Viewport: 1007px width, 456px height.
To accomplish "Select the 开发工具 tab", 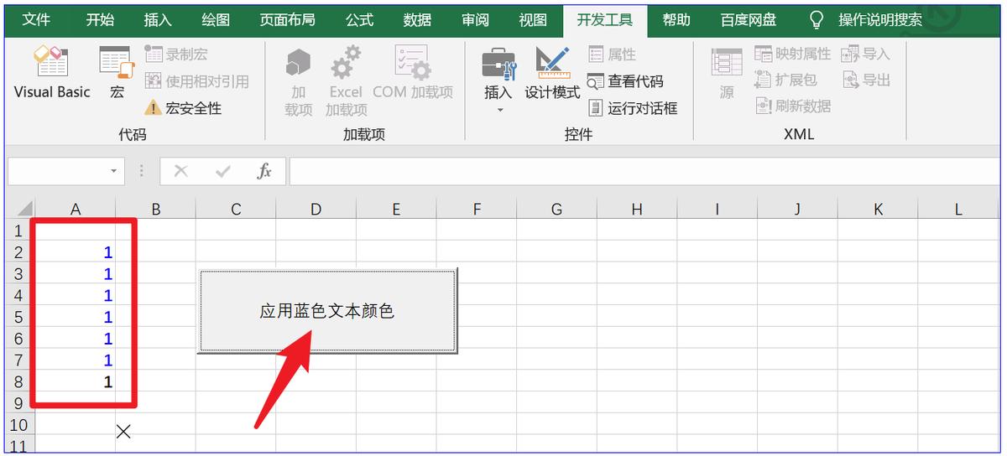I will click(x=605, y=20).
